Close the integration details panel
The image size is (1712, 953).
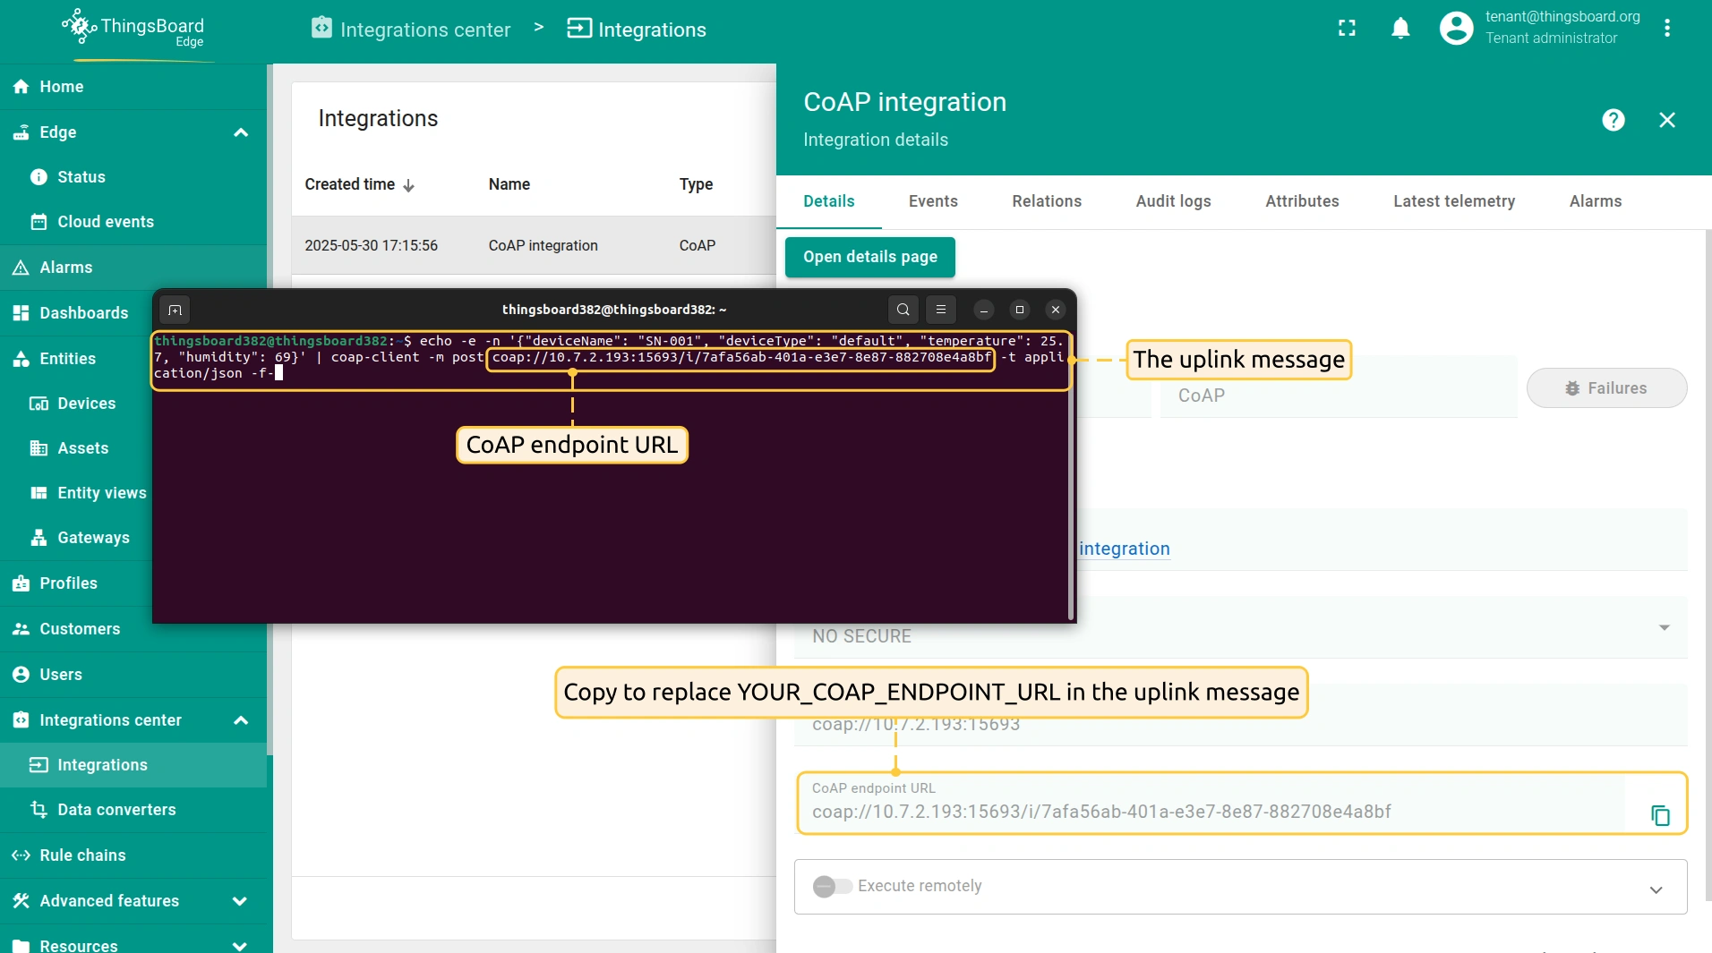click(1666, 120)
